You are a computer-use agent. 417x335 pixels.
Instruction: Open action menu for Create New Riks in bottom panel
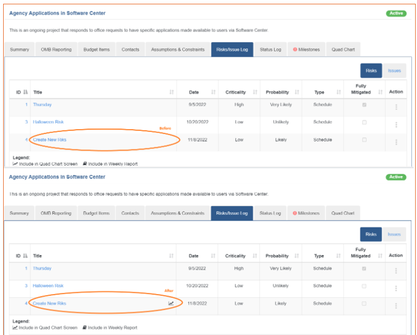pyautogui.click(x=396, y=306)
